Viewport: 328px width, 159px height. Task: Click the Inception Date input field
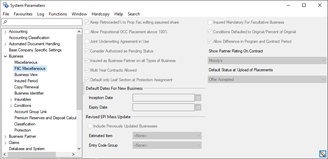(x=163, y=98)
